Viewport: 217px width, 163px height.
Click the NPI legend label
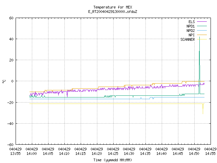coord(192,35)
